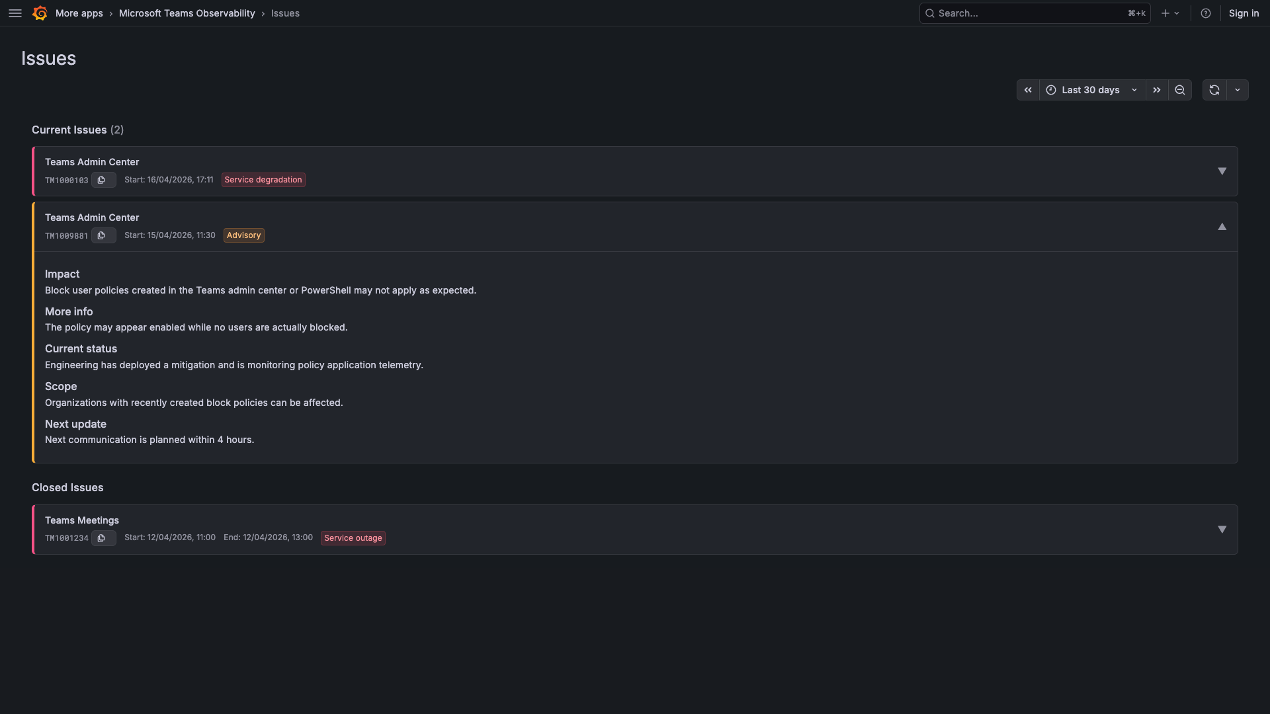Expand the Teams Meetings closed issue

pos(1222,530)
